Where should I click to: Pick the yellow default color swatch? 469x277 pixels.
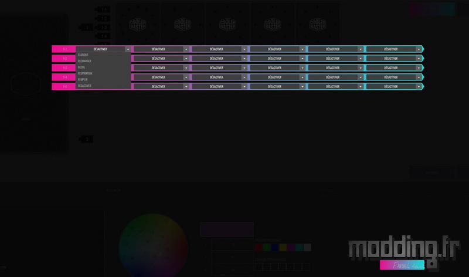click(x=283, y=247)
